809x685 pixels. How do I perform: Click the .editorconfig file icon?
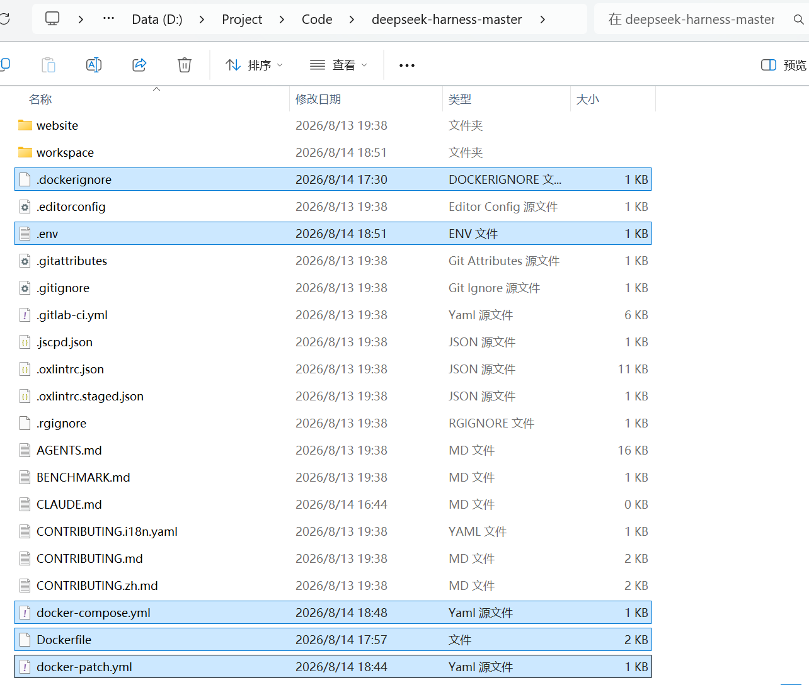tap(25, 207)
